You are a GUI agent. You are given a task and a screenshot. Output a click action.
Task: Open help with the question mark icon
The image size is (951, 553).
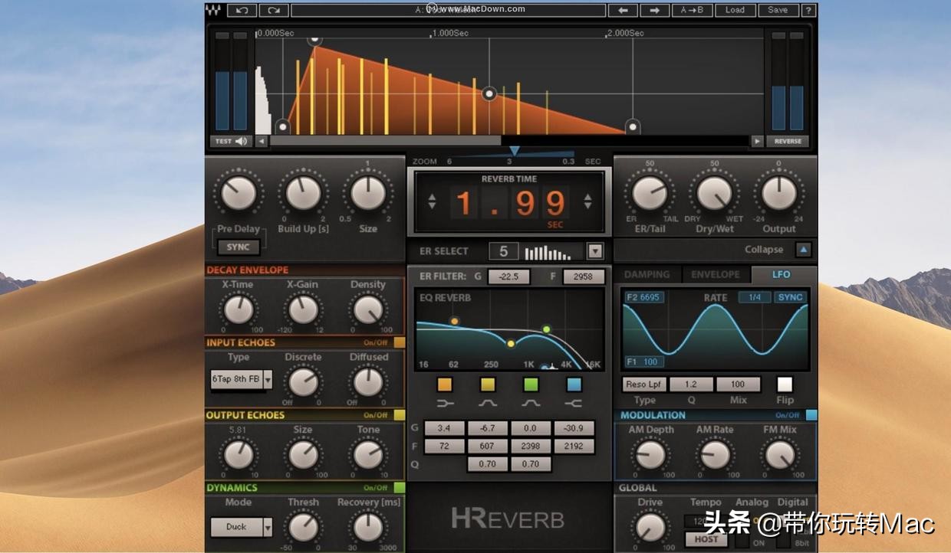[808, 10]
